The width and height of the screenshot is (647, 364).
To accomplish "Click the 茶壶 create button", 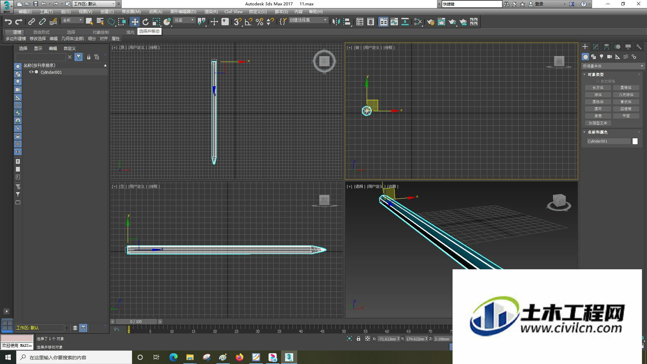I will [598, 116].
